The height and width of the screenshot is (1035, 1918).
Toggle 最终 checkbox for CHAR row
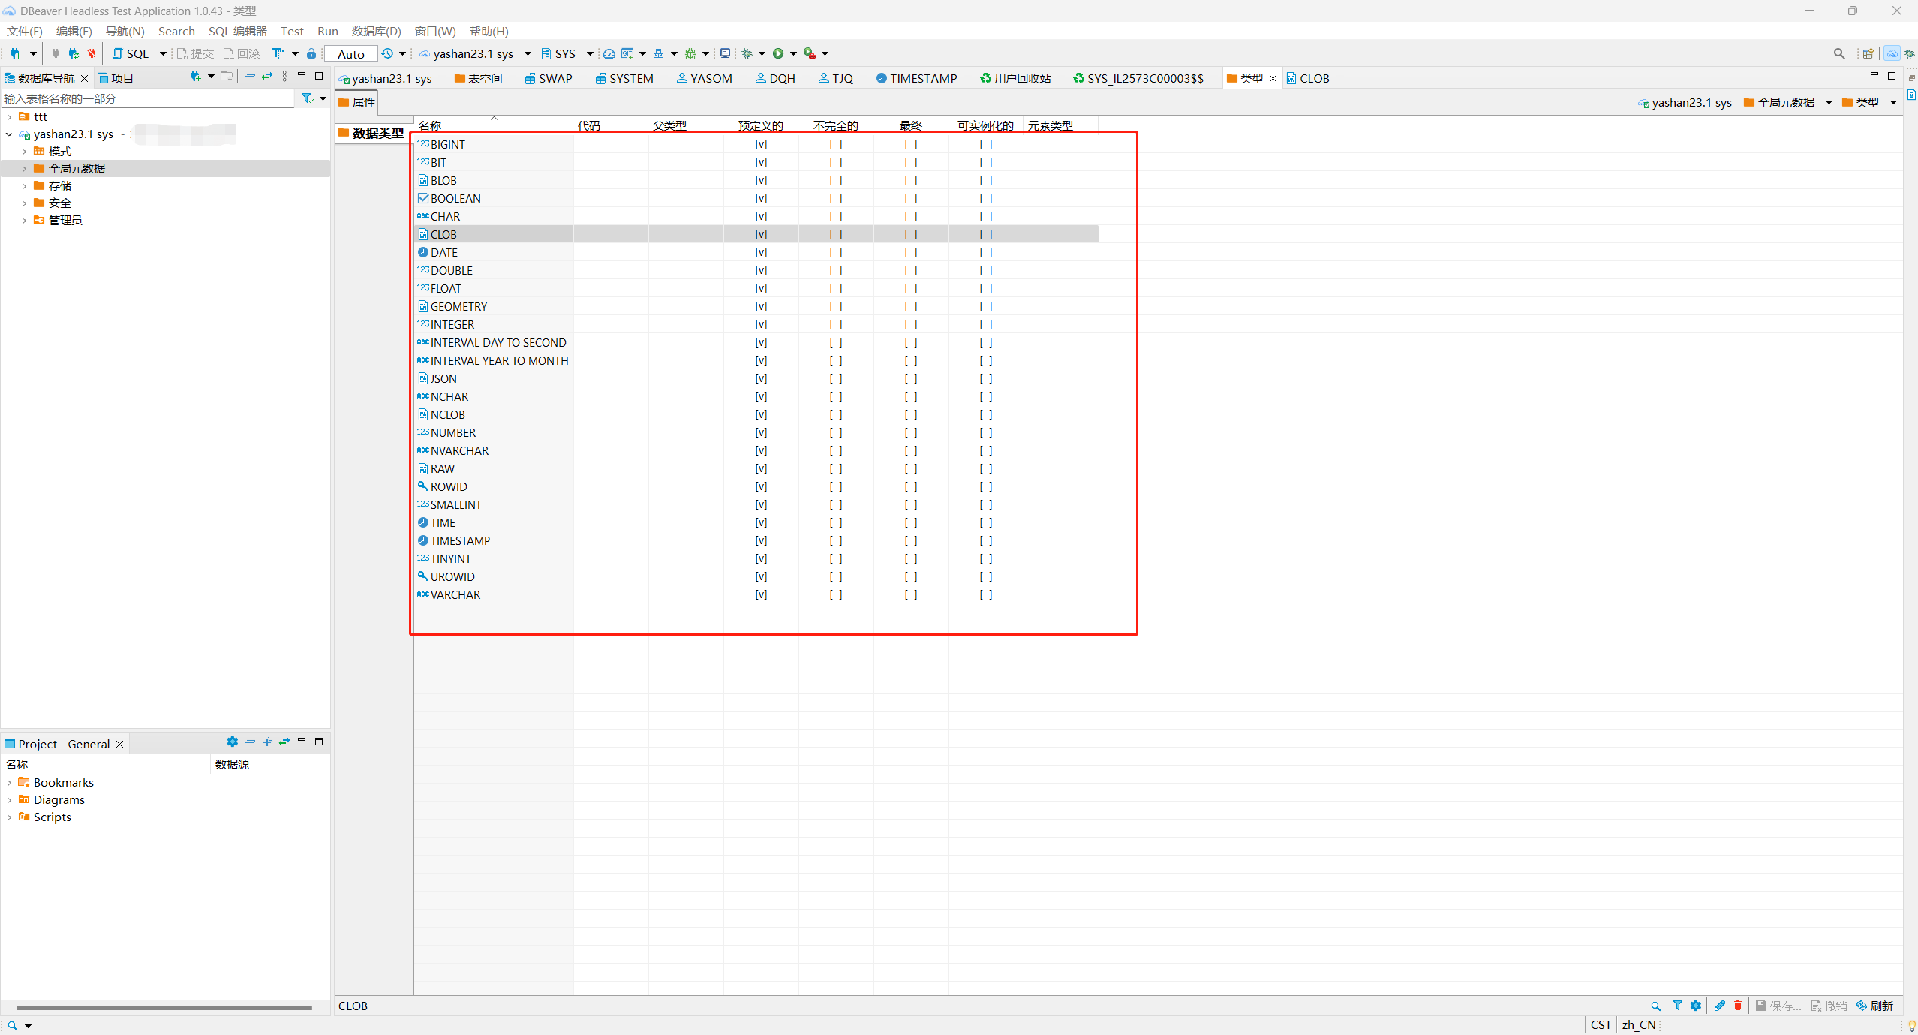tap(911, 217)
